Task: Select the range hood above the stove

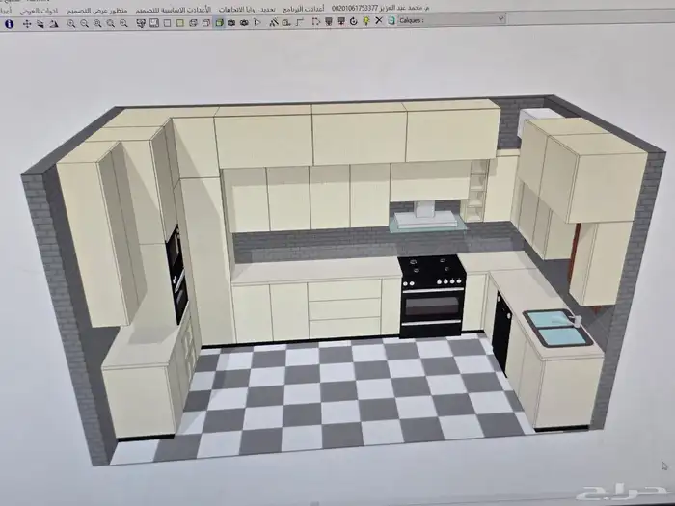Action: tap(421, 215)
